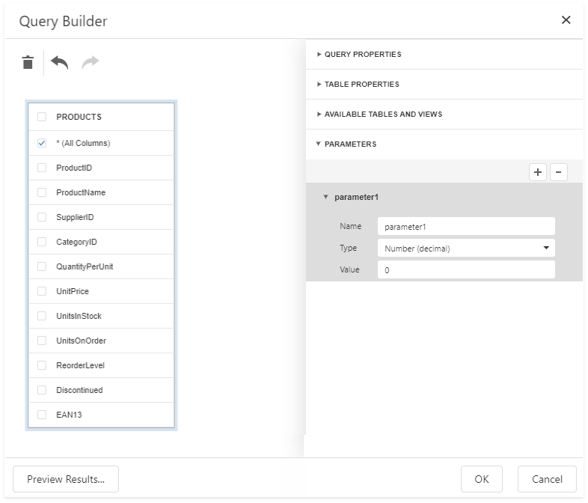The height and width of the screenshot is (503, 588).
Task: Expand Available Tables and Views section
Action: [x=382, y=115]
